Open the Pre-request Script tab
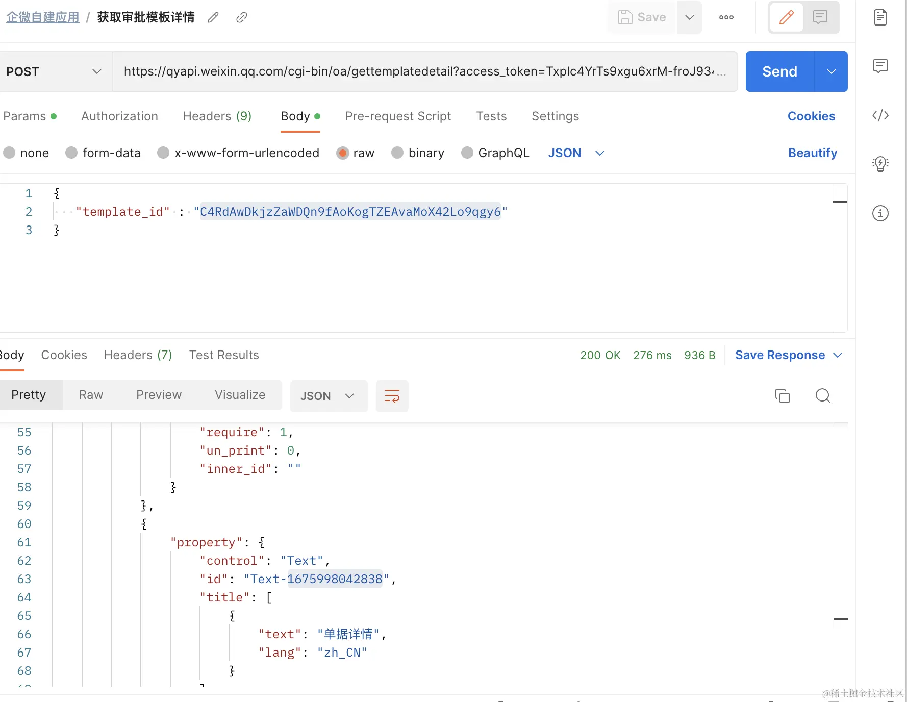Viewport: 907px width, 702px height. point(398,116)
